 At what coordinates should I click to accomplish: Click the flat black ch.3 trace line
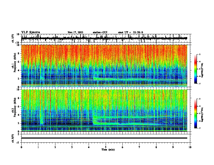point(104,138)
